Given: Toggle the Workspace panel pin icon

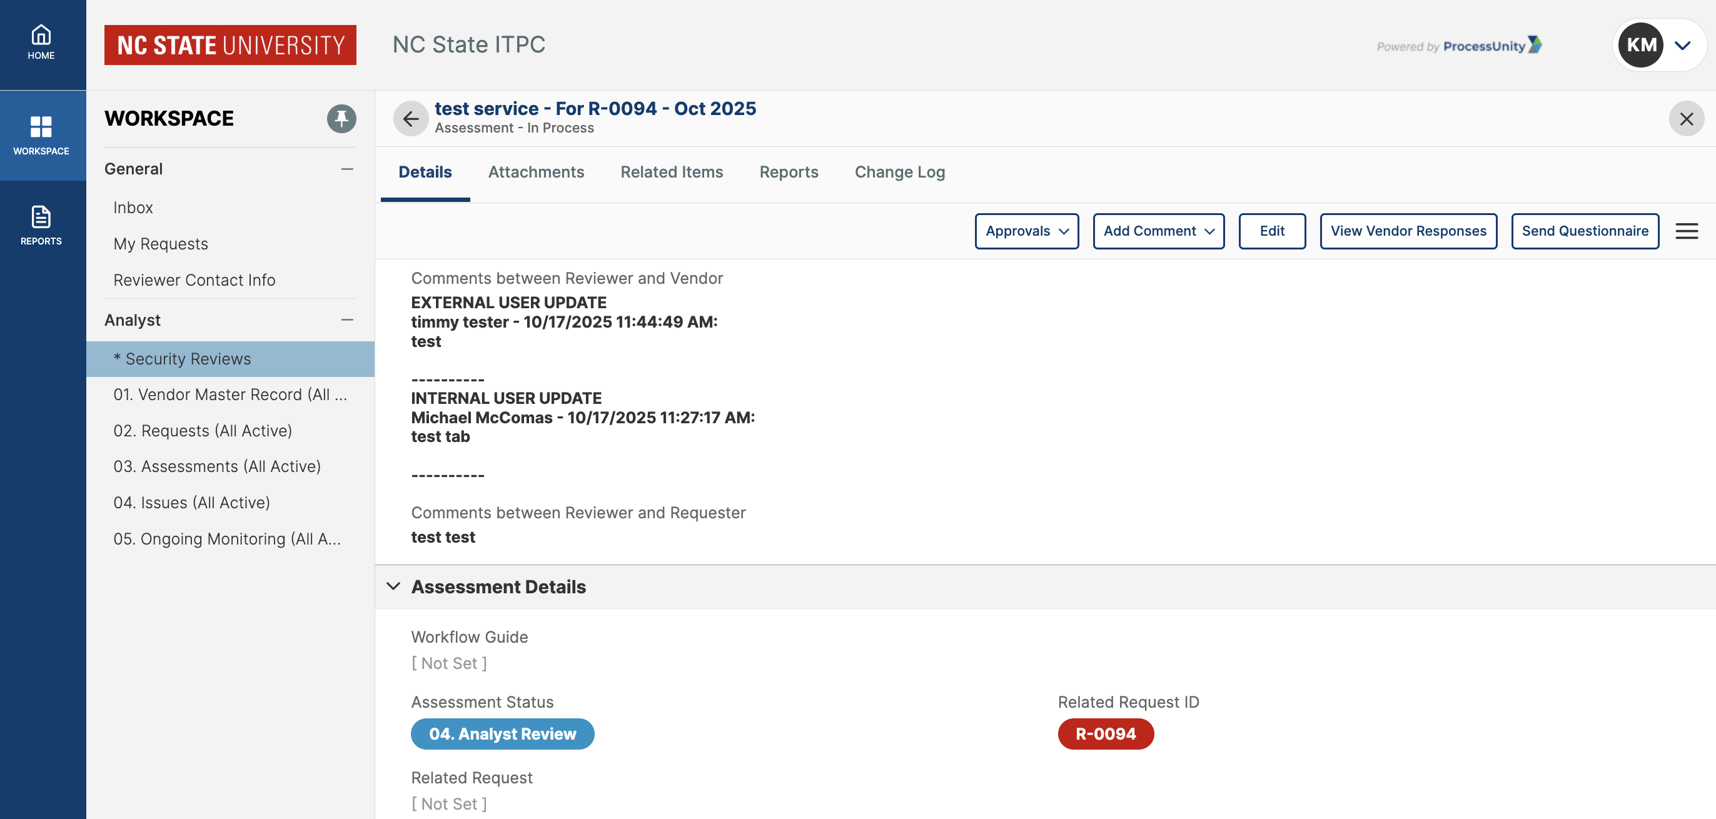Looking at the screenshot, I should pos(341,119).
